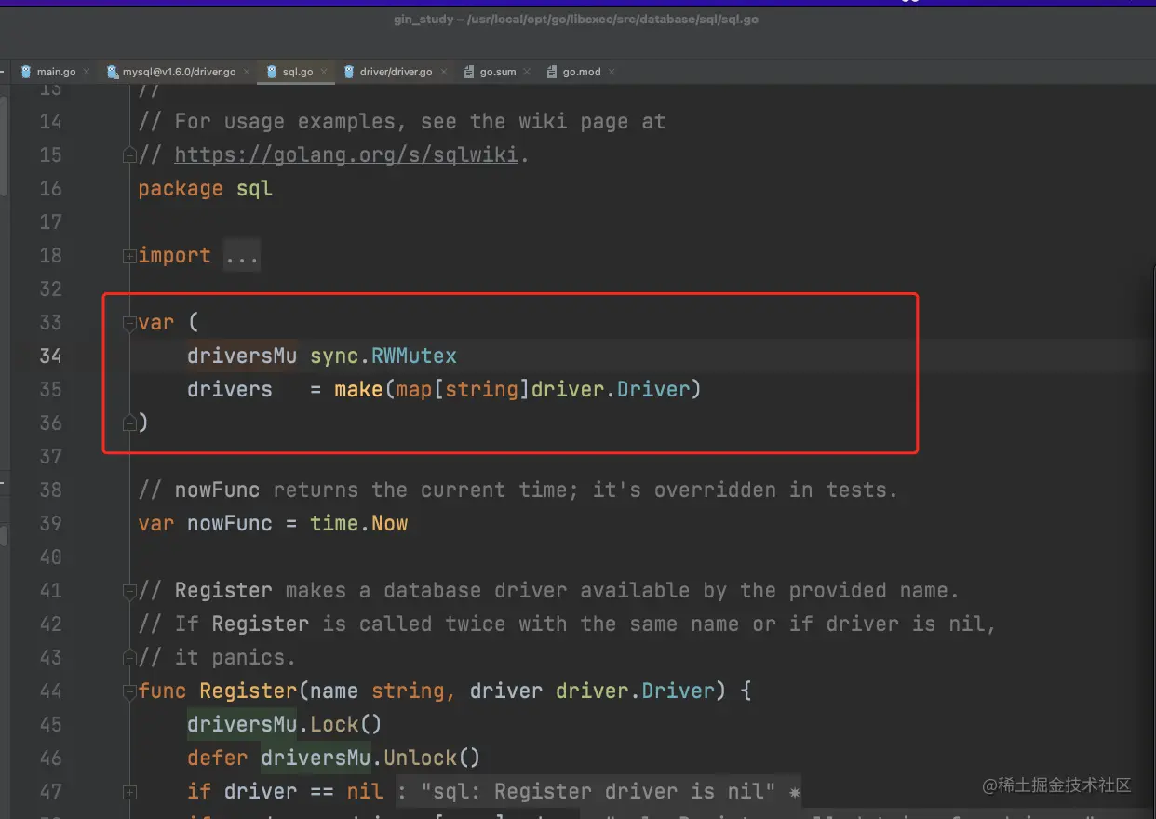Switch to the main.go tab
This screenshot has height=819, width=1156.
tap(55, 72)
